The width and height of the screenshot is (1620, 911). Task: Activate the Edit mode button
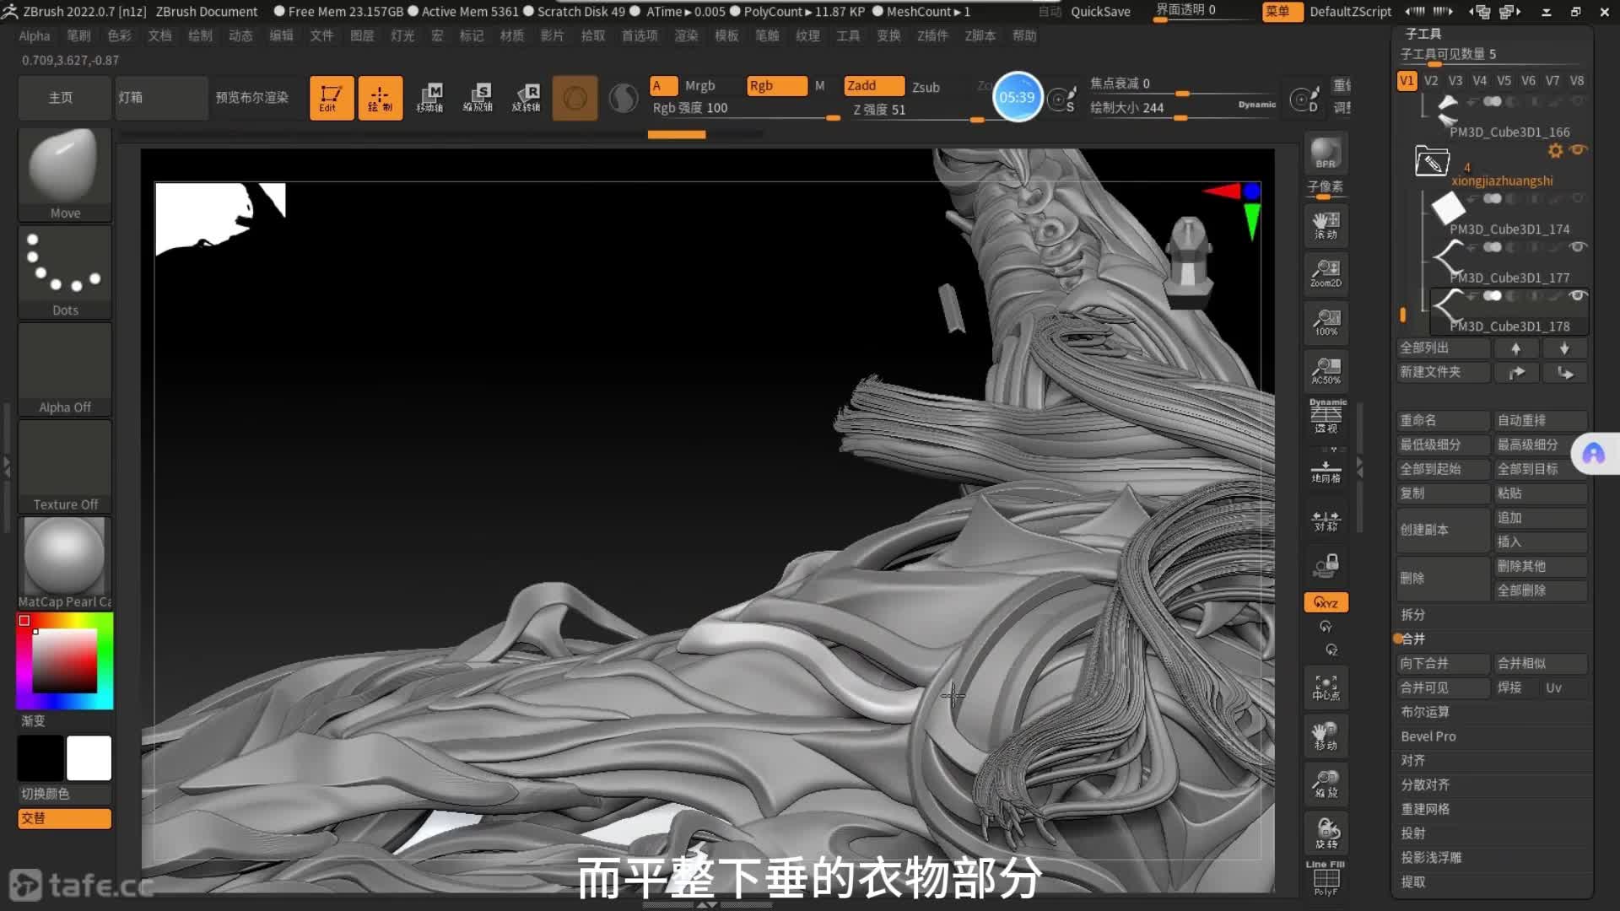tap(331, 98)
